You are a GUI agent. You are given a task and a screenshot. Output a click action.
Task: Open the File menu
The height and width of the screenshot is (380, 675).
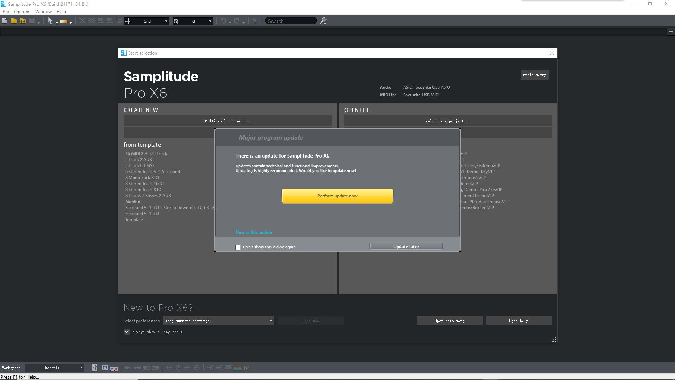pos(6,11)
